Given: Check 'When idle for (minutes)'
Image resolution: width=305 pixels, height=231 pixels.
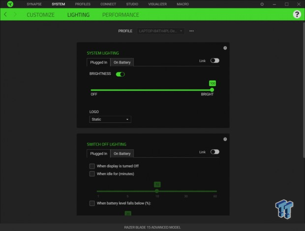Looking at the screenshot, I should pos(92,173).
